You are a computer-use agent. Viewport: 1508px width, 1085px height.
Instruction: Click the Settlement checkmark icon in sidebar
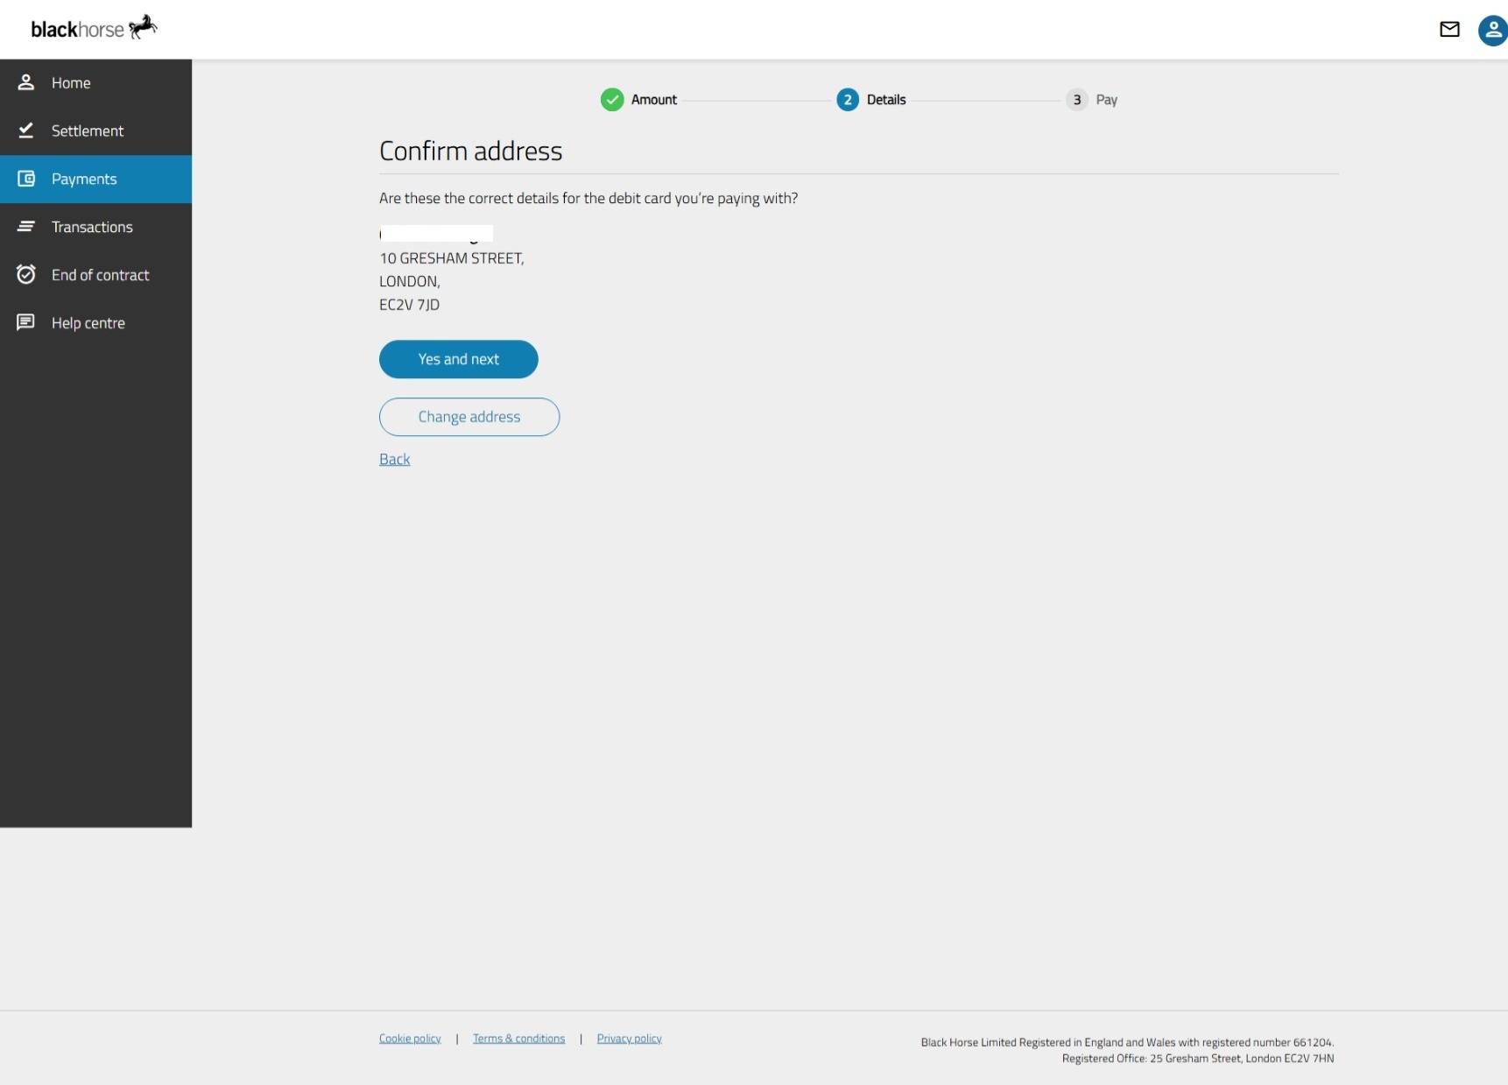[26, 130]
